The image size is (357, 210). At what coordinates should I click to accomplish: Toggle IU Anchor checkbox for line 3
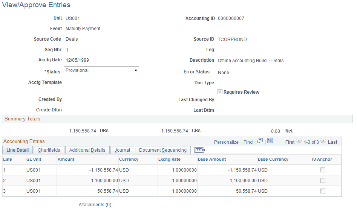[x=323, y=191]
